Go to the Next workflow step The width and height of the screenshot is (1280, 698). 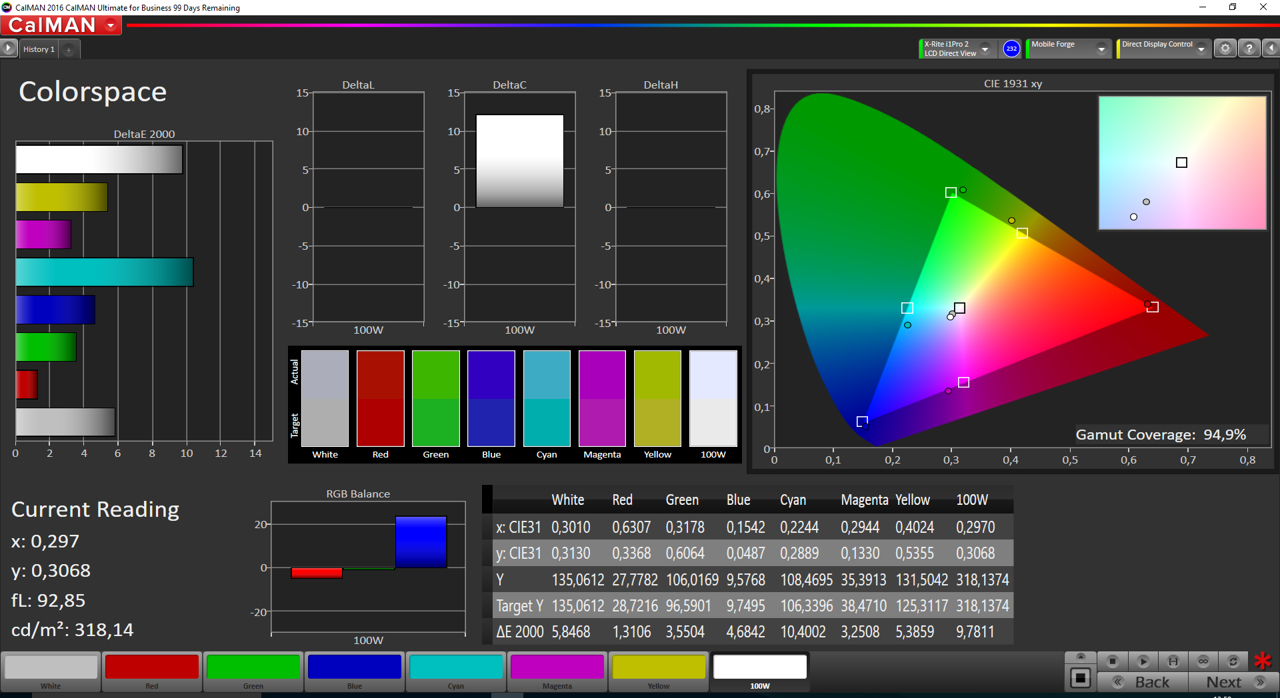[x=1233, y=682]
